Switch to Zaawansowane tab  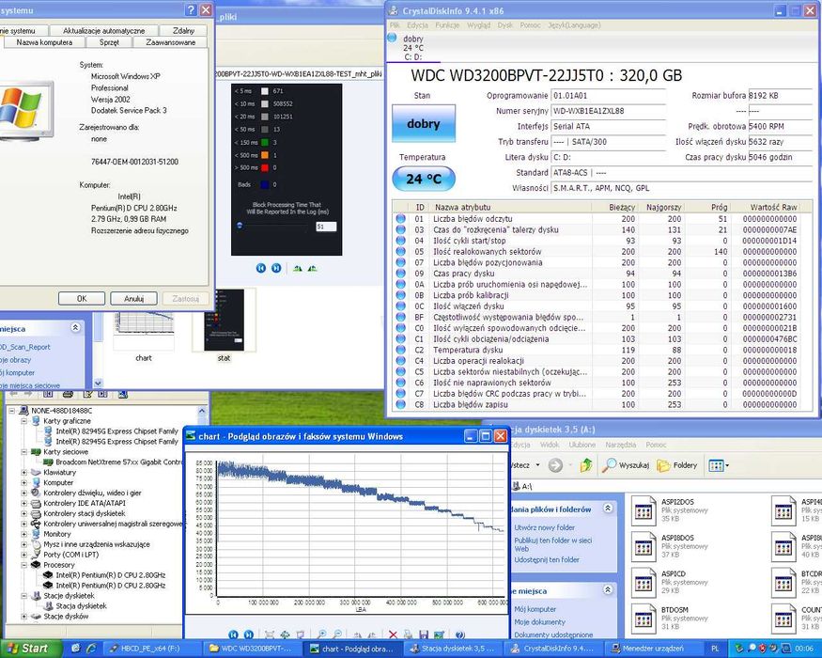170,42
